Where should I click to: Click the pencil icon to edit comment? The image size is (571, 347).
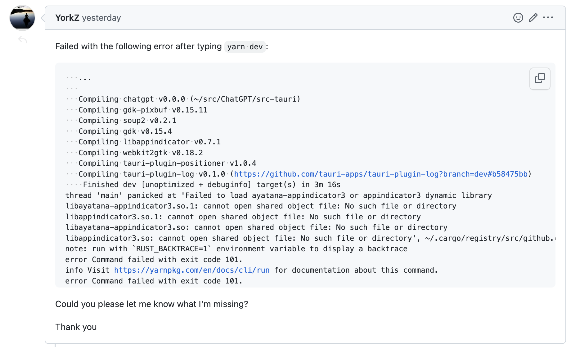coord(533,18)
